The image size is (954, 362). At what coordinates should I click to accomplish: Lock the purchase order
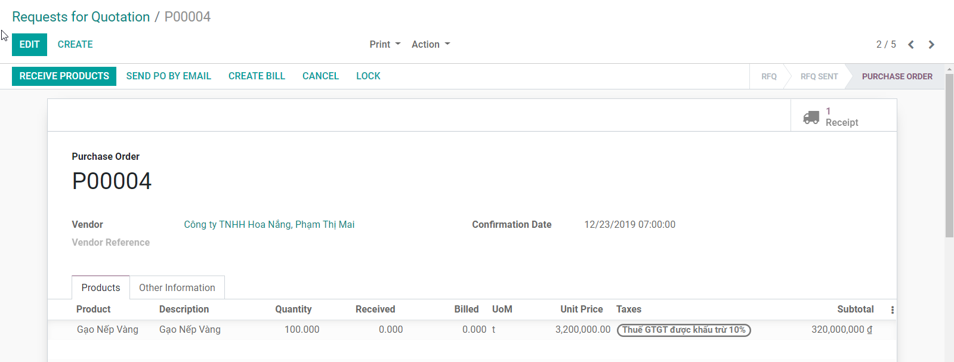point(368,76)
